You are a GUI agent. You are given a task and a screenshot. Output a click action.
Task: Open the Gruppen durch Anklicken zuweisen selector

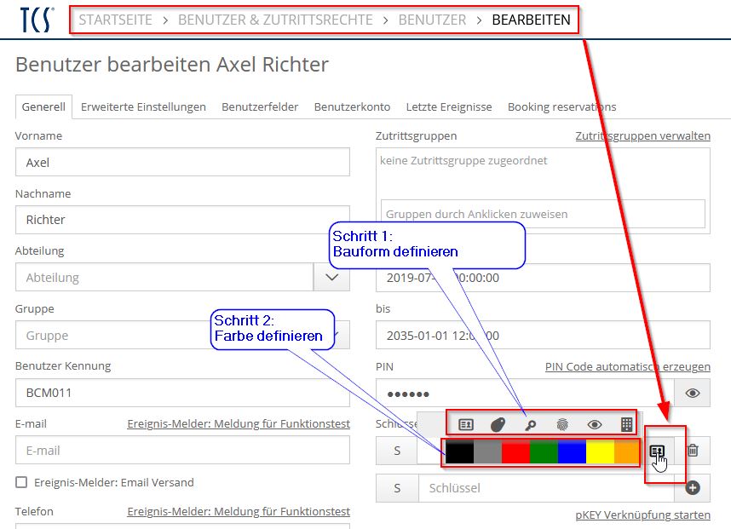543,214
